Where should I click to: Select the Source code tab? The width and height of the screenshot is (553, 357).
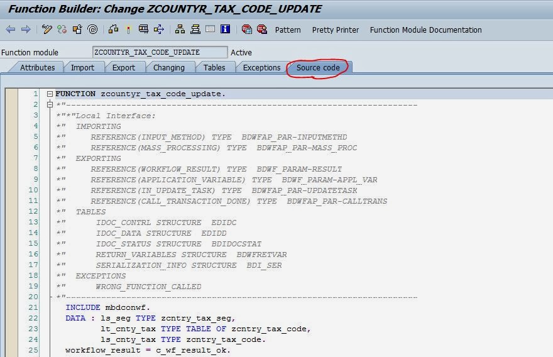[318, 67]
